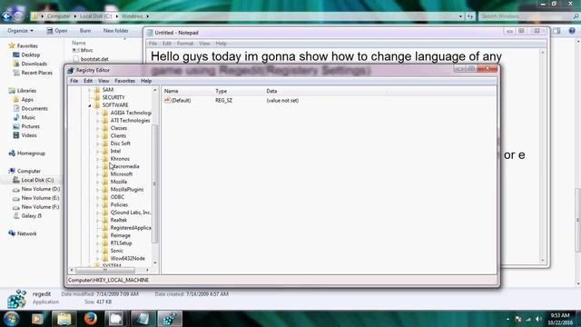This screenshot has height=327, width=581.
Task: Click the Open button in Explorer toolbar
Action: 57,31
